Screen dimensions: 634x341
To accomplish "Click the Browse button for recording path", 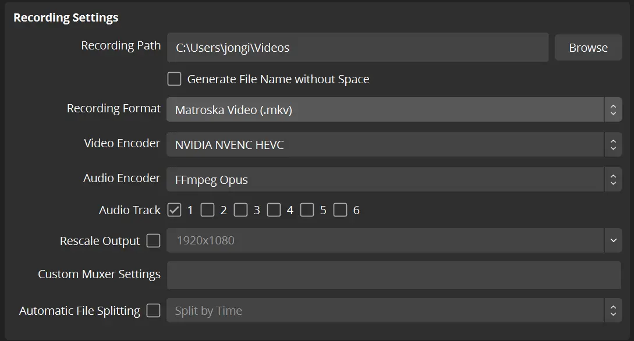I will (x=588, y=48).
